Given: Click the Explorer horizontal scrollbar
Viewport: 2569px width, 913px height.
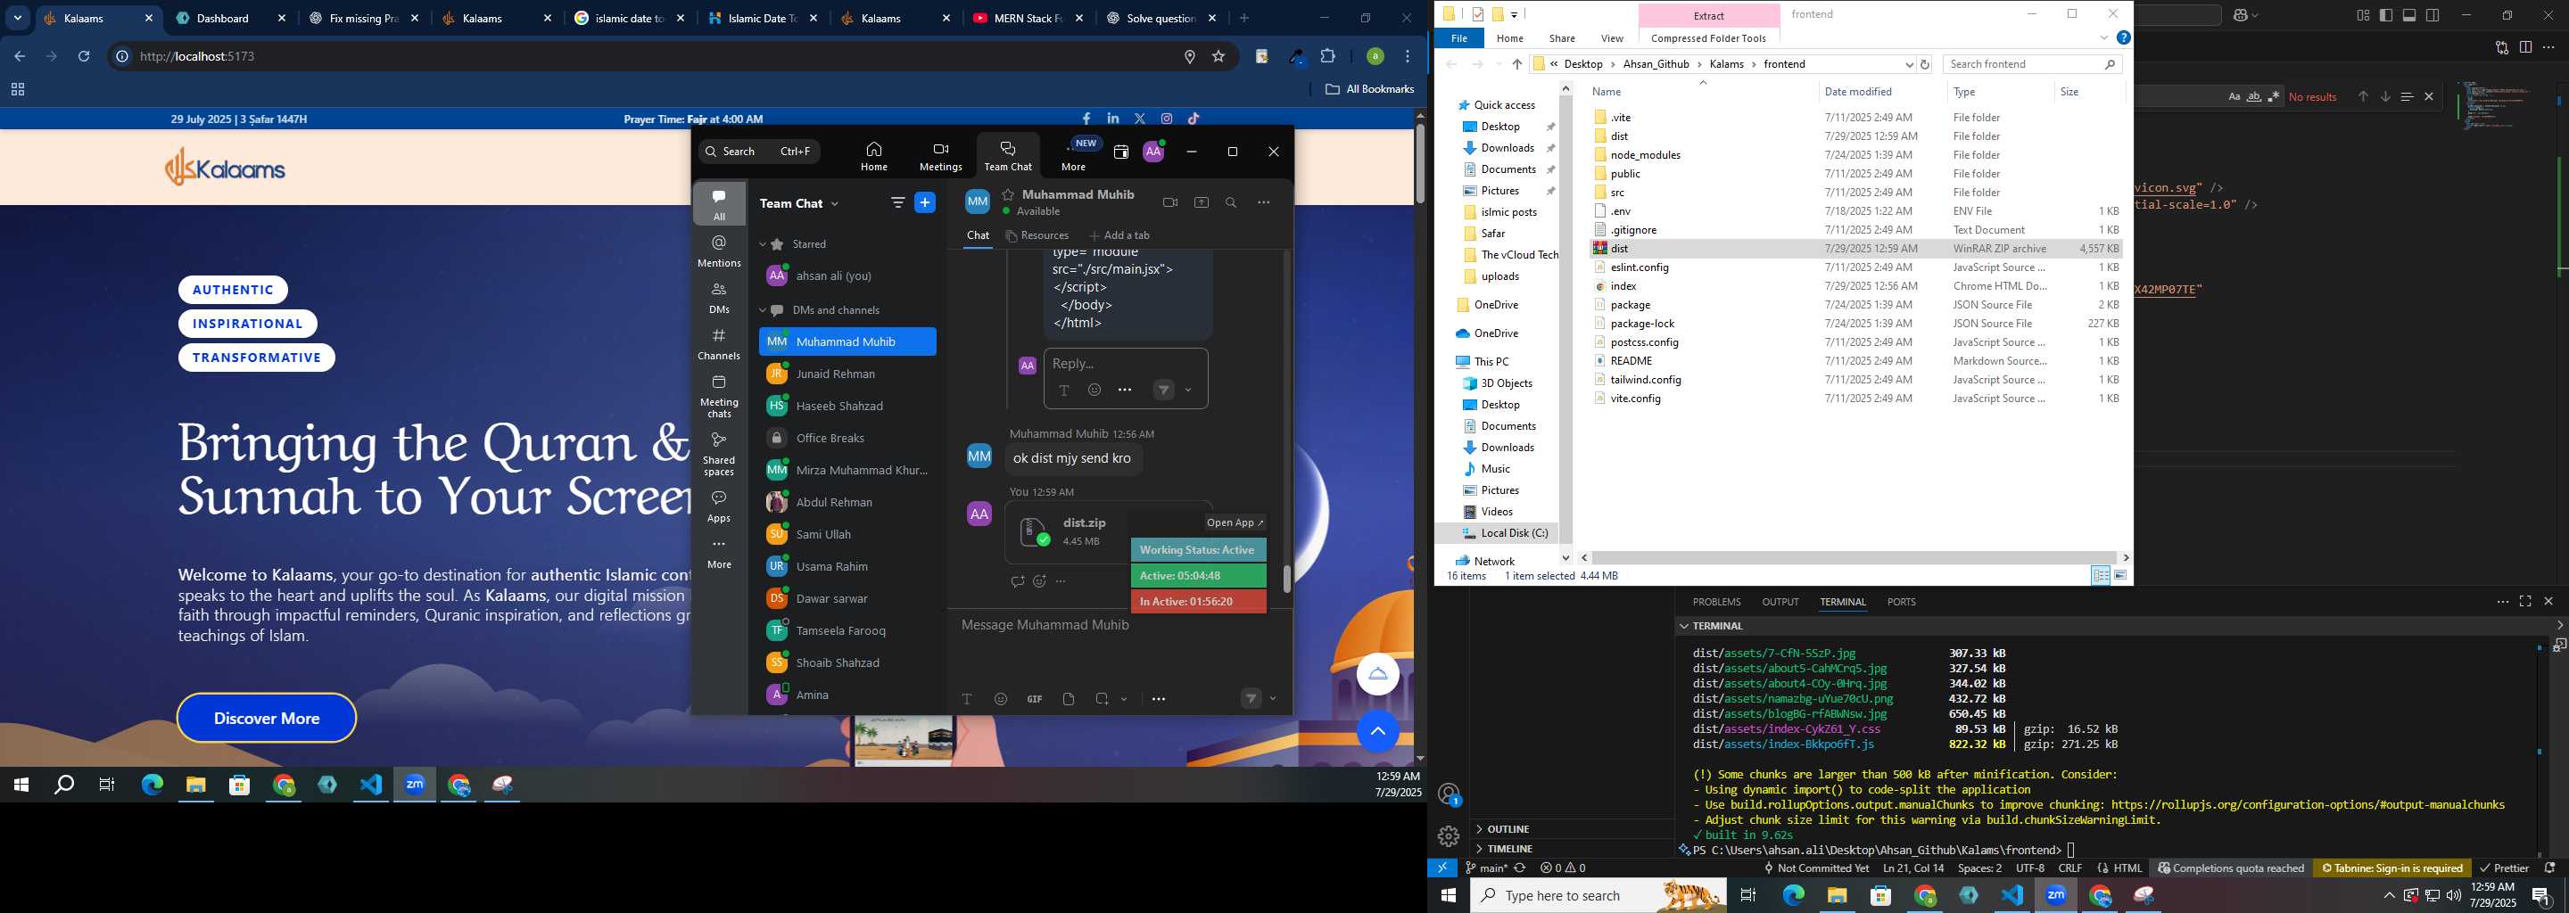Looking at the screenshot, I should point(1855,557).
